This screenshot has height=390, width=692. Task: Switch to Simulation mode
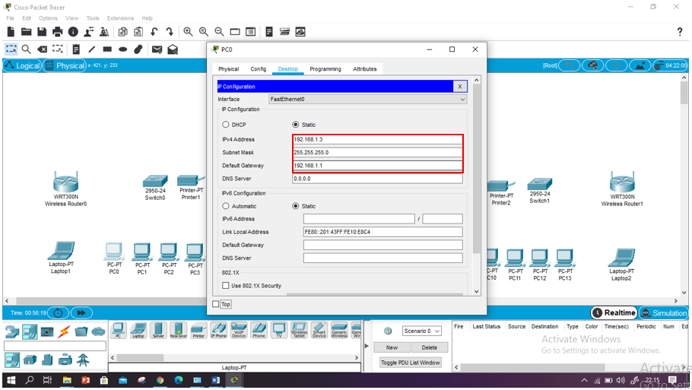point(664,312)
